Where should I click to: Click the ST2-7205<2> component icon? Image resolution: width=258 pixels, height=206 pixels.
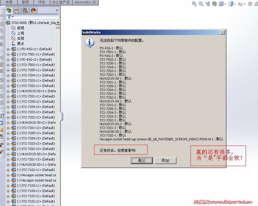(13, 102)
